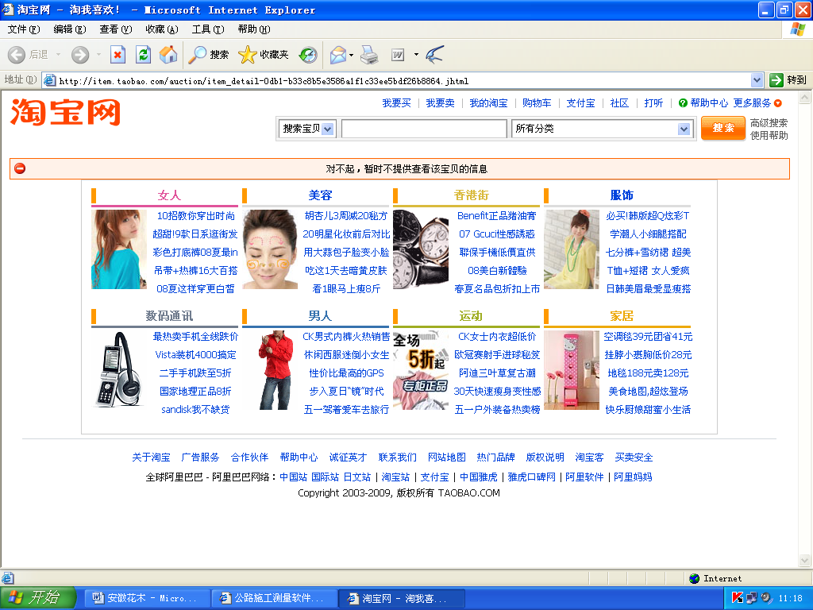This screenshot has height=610, width=813.
Task: Click the IE Back arrow button
Action: click(x=17, y=55)
